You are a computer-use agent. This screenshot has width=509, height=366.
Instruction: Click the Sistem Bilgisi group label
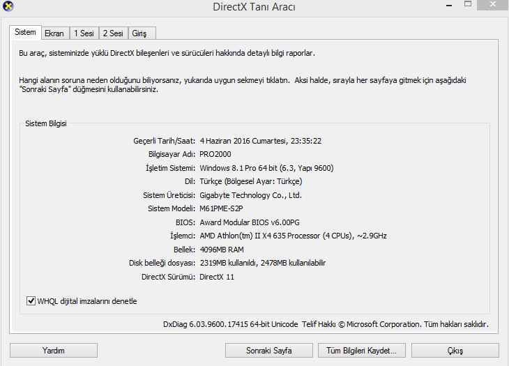(x=46, y=123)
